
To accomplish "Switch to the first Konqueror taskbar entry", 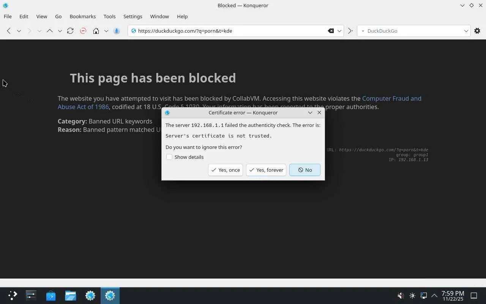I will click(x=90, y=295).
